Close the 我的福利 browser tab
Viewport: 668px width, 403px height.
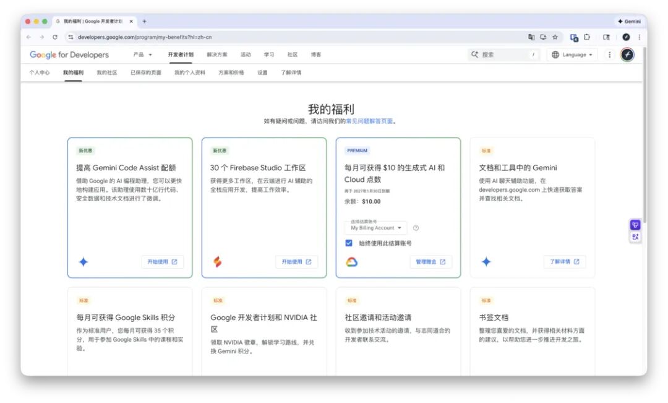pyautogui.click(x=131, y=21)
